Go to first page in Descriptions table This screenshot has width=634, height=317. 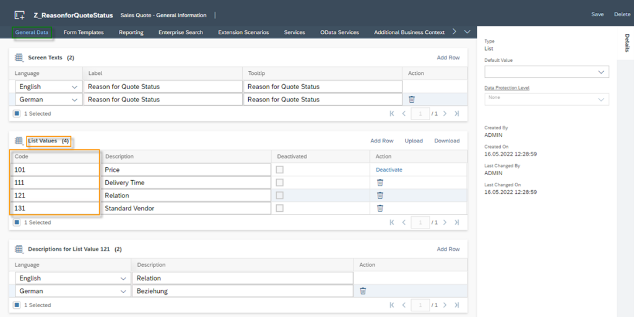click(x=392, y=305)
